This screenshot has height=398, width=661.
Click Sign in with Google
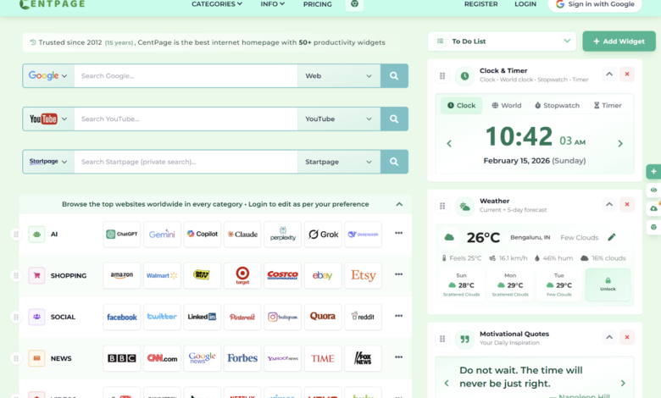click(x=594, y=4)
